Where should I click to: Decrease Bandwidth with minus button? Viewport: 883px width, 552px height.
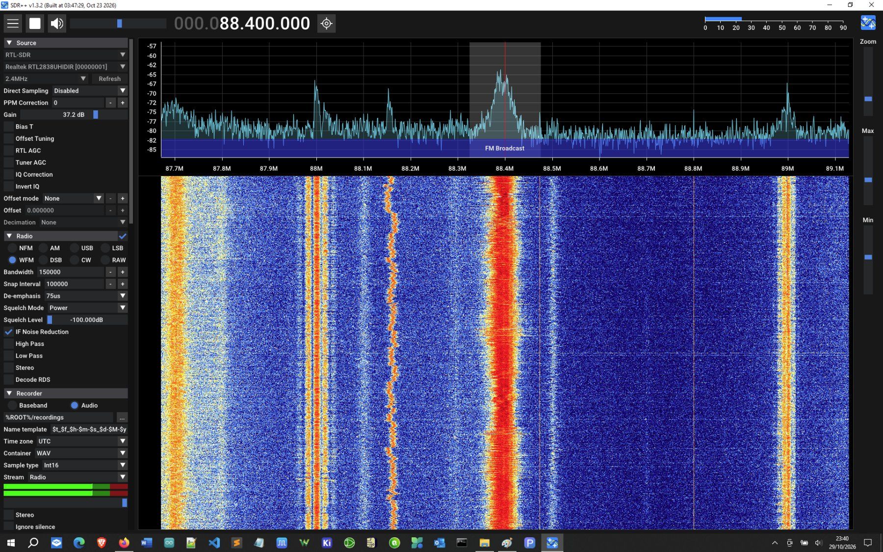coord(110,272)
